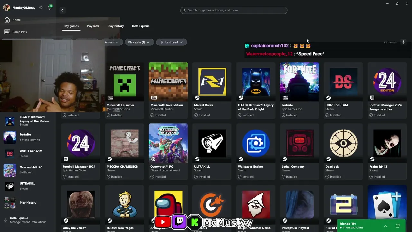Open the Epic Games Store Football Manager 2024 tile
412x232 pixels.
pyautogui.click(x=81, y=152)
